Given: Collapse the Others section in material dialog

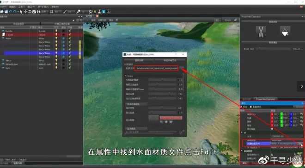Looking at the screenshot, I should [129, 76].
